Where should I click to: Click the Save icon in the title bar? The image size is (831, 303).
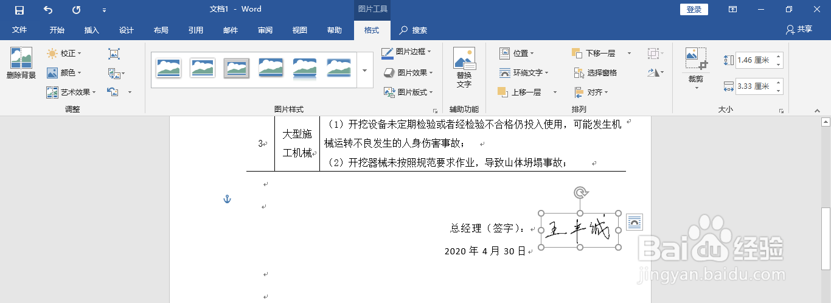[x=19, y=10]
